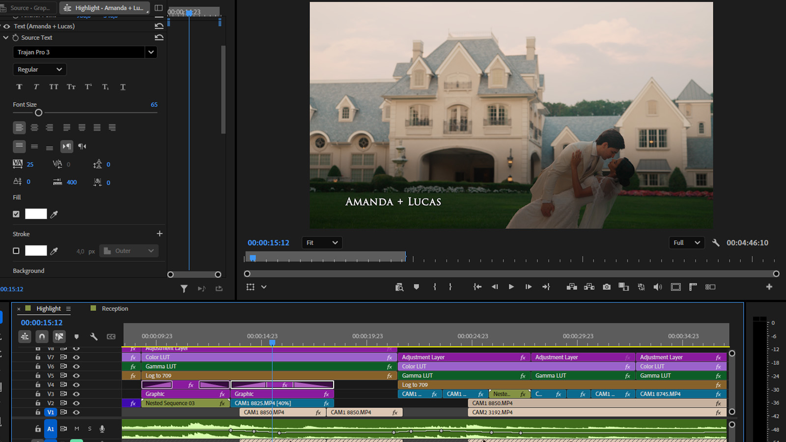Open Outer stroke type dropdown
This screenshot has width=786, height=442.
(x=129, y=251)
